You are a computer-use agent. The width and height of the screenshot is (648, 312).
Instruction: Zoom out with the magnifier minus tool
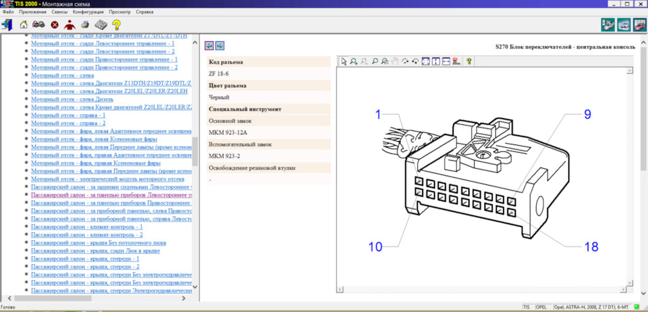364,61
